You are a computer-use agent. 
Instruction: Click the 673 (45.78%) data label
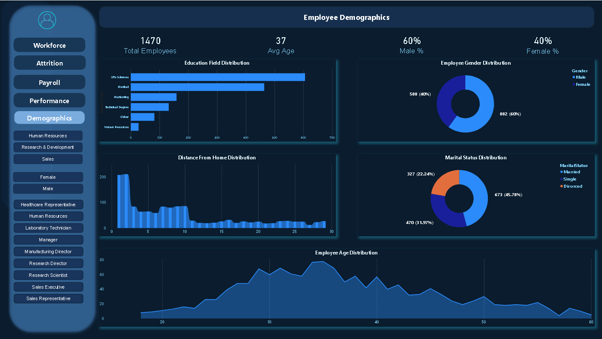pos(508,195)
